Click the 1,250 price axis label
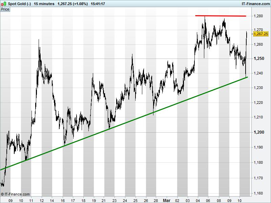 259,59
